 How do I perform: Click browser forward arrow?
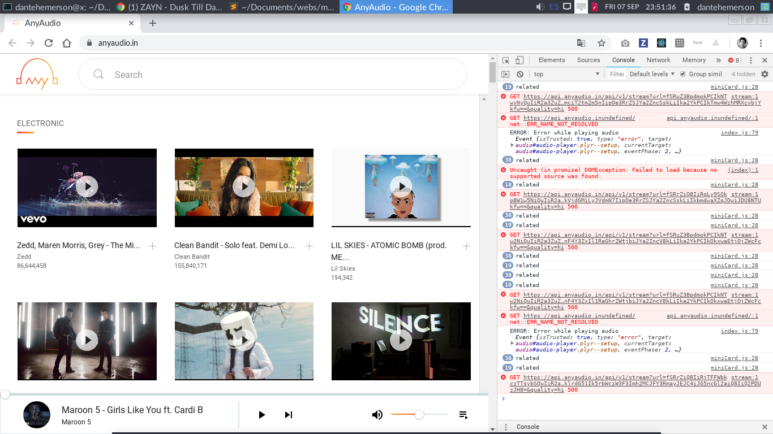(31, 43)
